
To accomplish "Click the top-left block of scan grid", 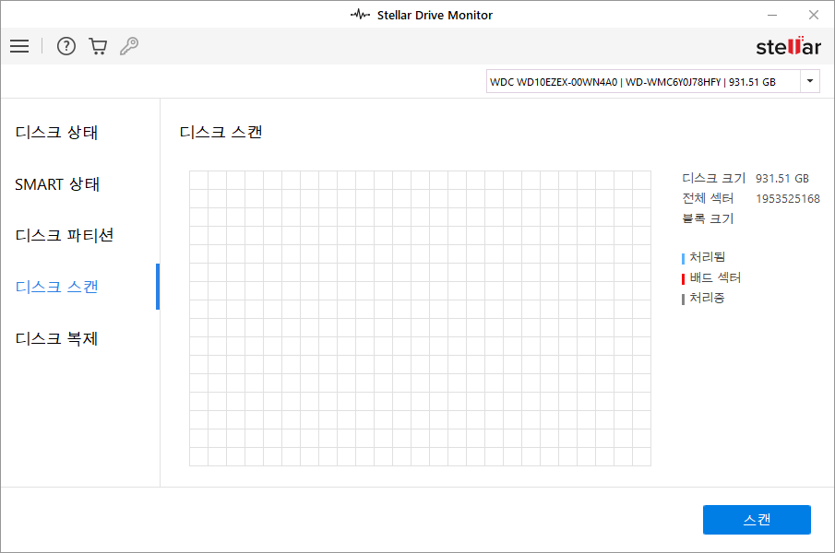I will tap(198, 180).
